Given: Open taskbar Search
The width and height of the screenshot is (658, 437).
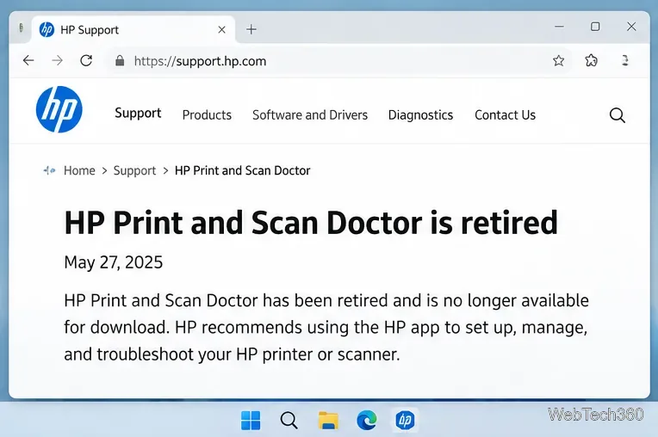Looking at the screenshot, I should point(289,421).
